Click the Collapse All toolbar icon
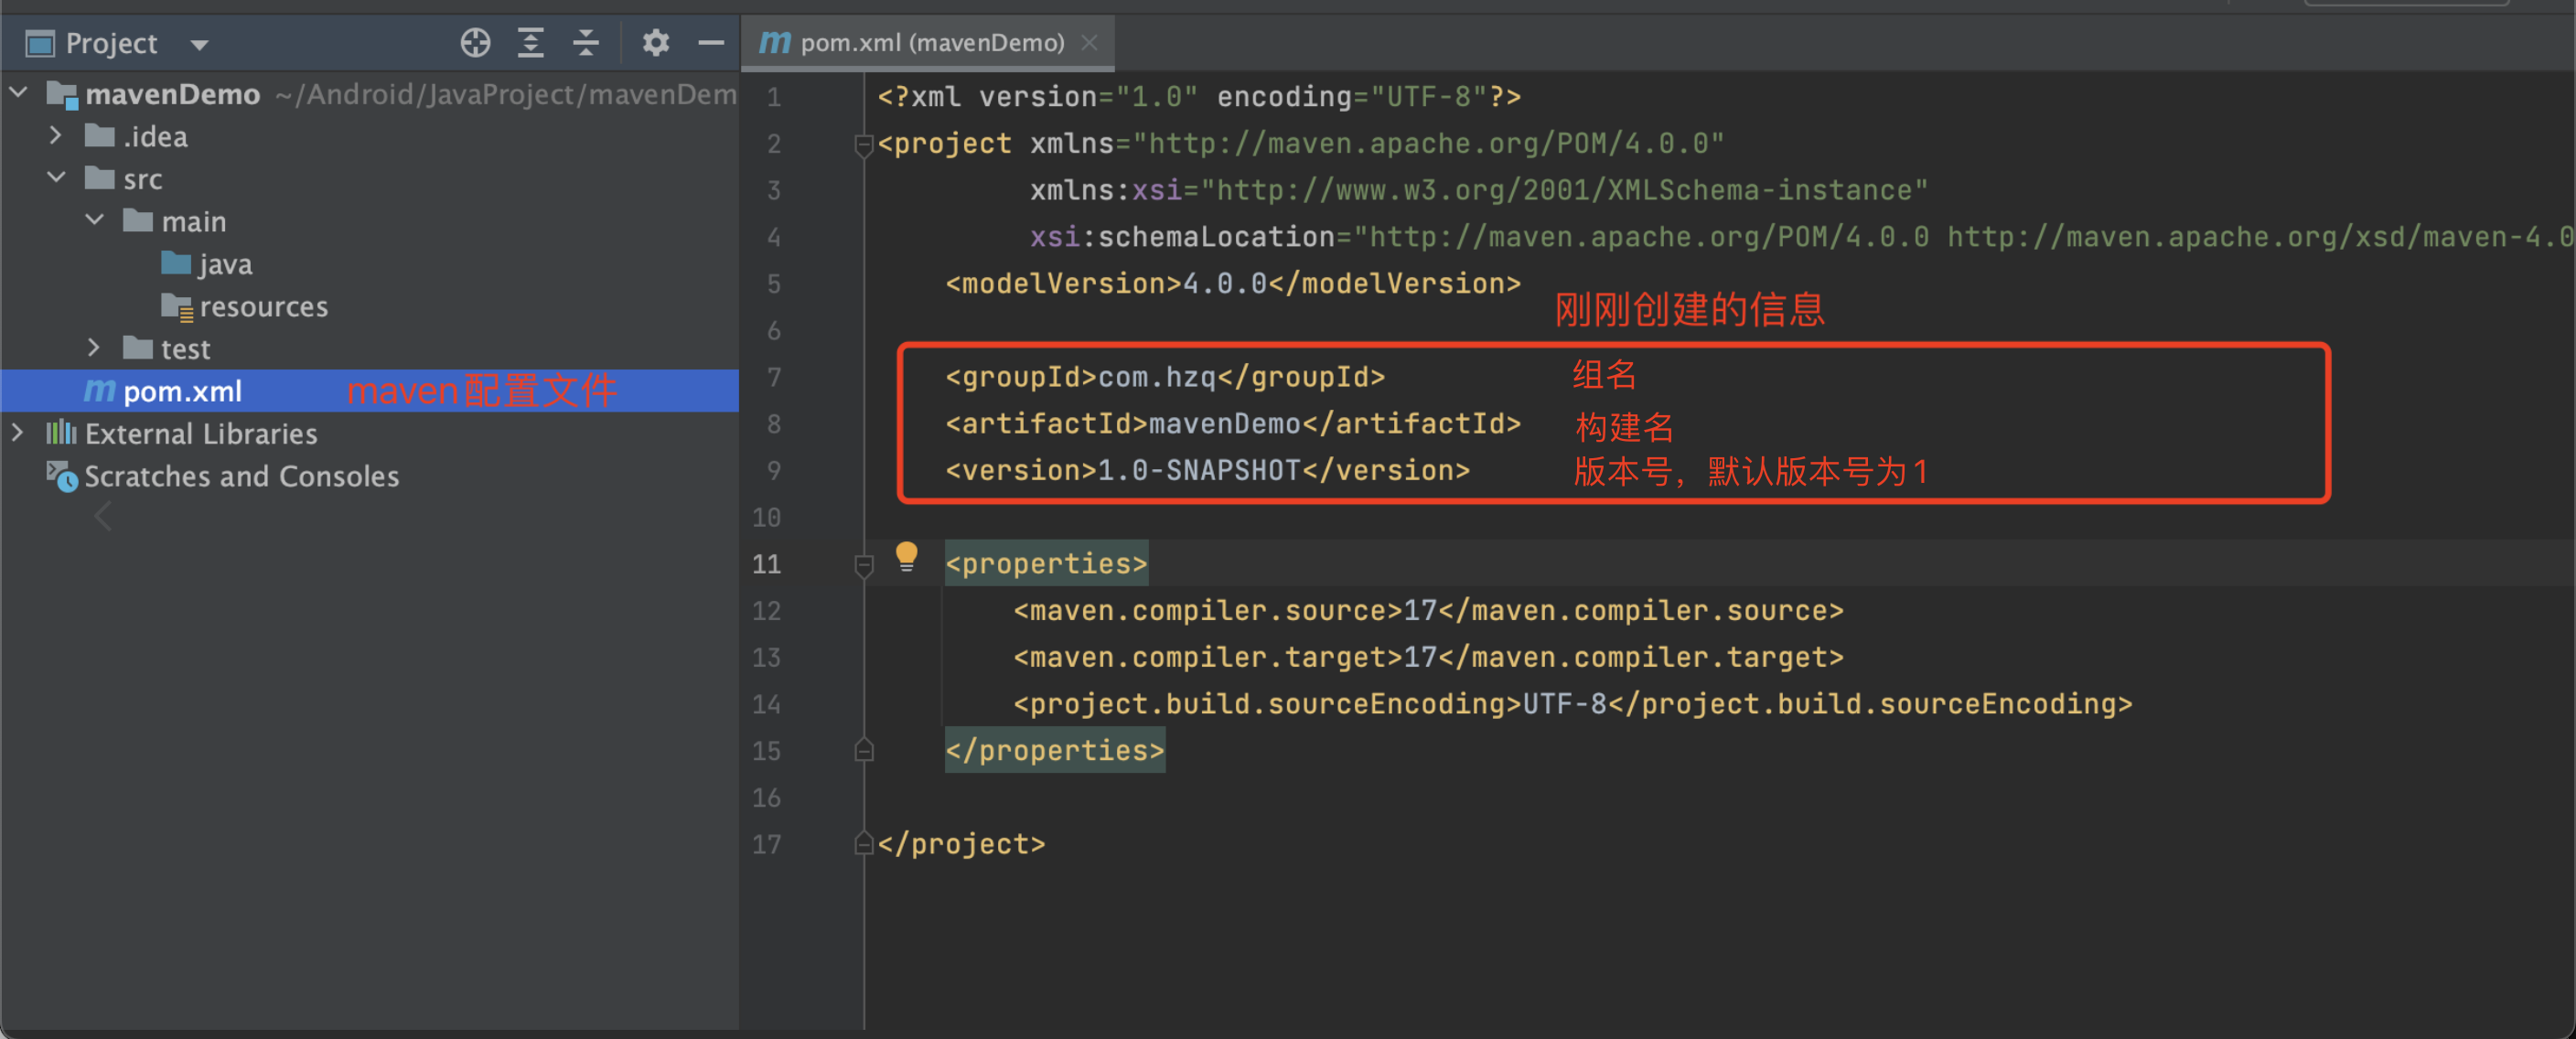 point(586,43)
